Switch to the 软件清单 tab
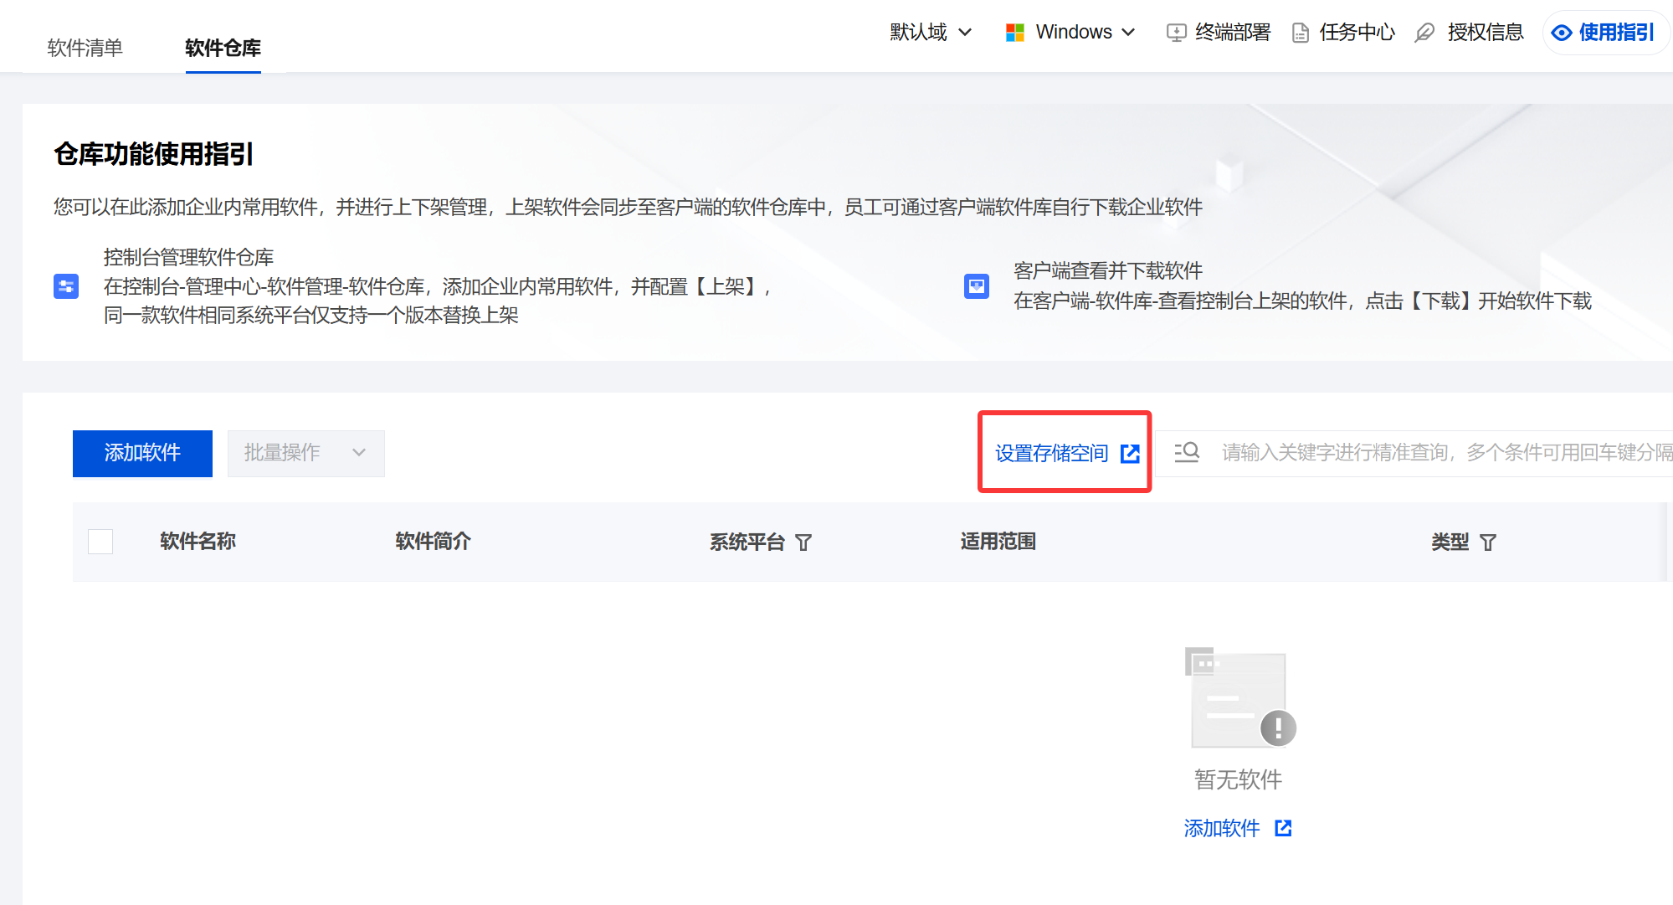 pos(85,48)
